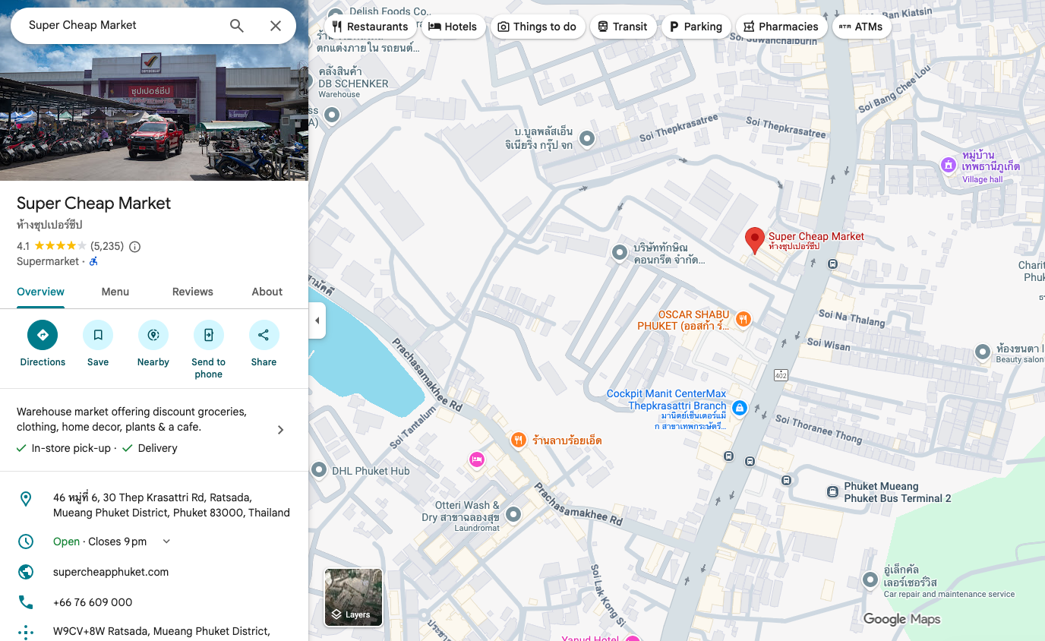Image resolution: width=1045 pixels, height=641 pixels.
Task: Switch to the Overview tab
Action: click(x=41, y=292)
